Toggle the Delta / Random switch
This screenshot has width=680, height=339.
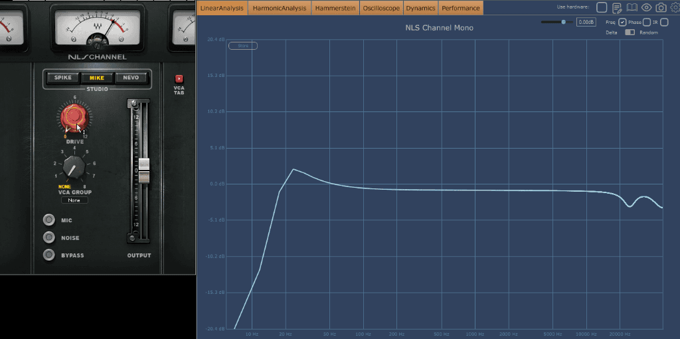[630, 33]
